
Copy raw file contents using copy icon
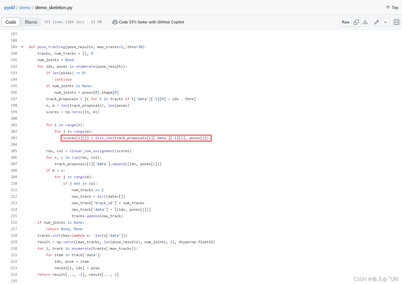click(356, 22)
